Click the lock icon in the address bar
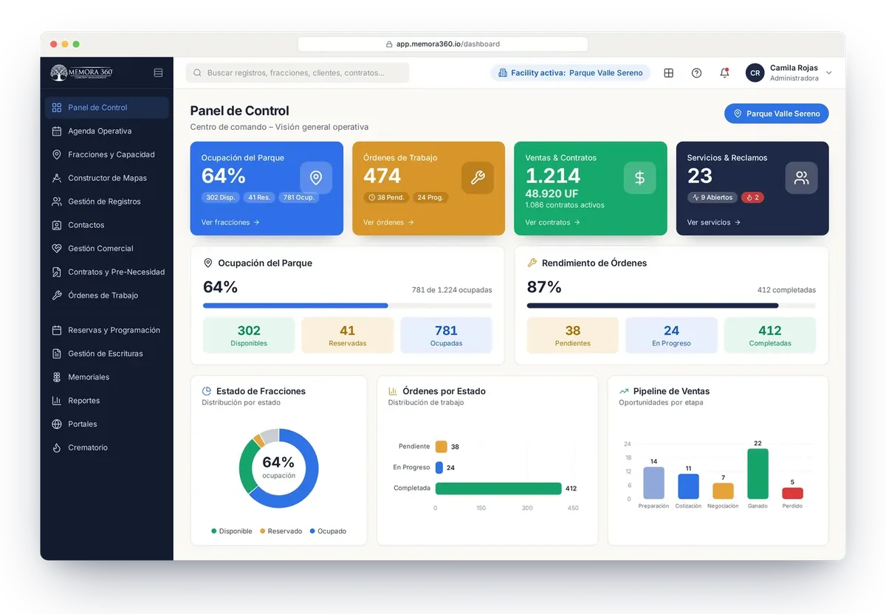Screen dimensions: 886x614 coord(389,44)
